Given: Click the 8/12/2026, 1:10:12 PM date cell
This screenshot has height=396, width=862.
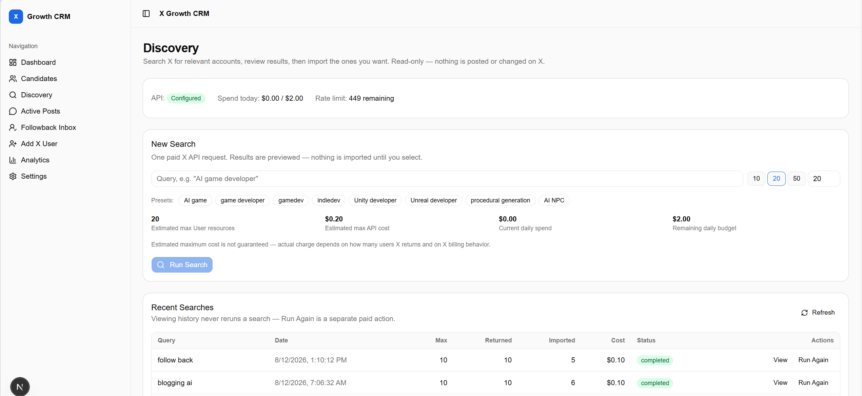Looking at the screenshot, I should tap(311, 360).
